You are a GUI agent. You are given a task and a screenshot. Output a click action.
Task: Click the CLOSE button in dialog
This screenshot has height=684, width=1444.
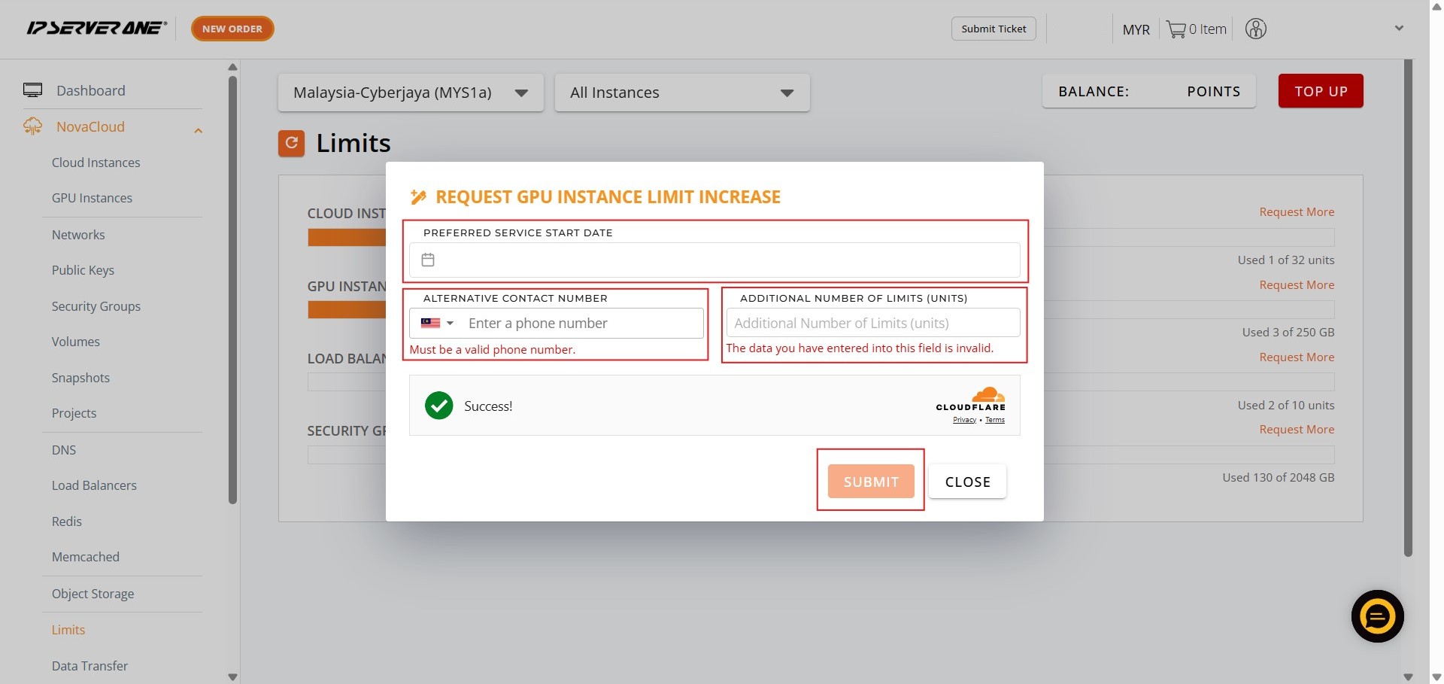click(x=967, y=482)
